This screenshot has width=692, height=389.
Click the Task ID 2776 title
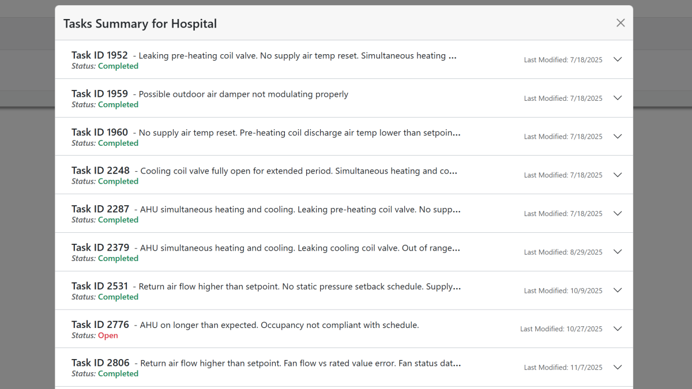pyautogui.click(x=100, y=324)
